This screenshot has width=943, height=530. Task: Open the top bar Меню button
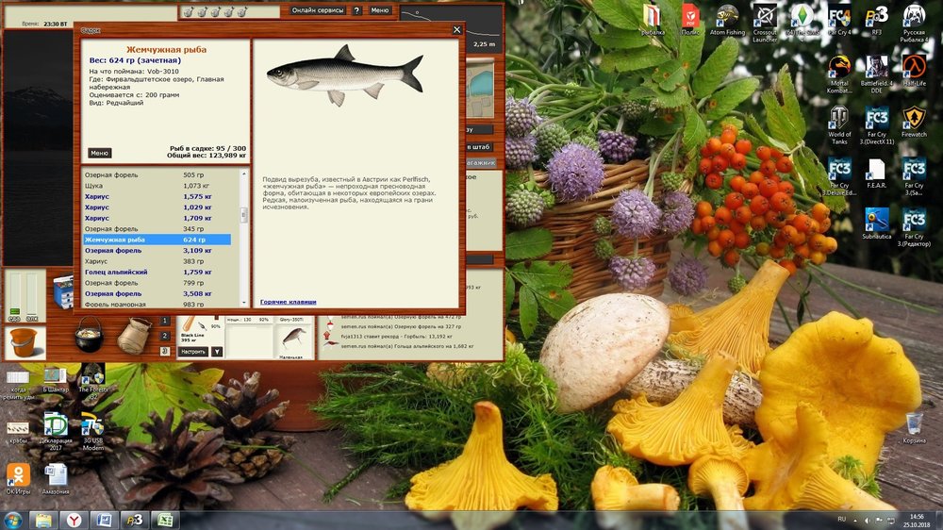379,10
